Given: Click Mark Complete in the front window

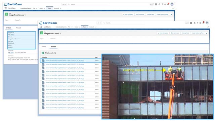Looking at the screenshot, I should point(163,33).
